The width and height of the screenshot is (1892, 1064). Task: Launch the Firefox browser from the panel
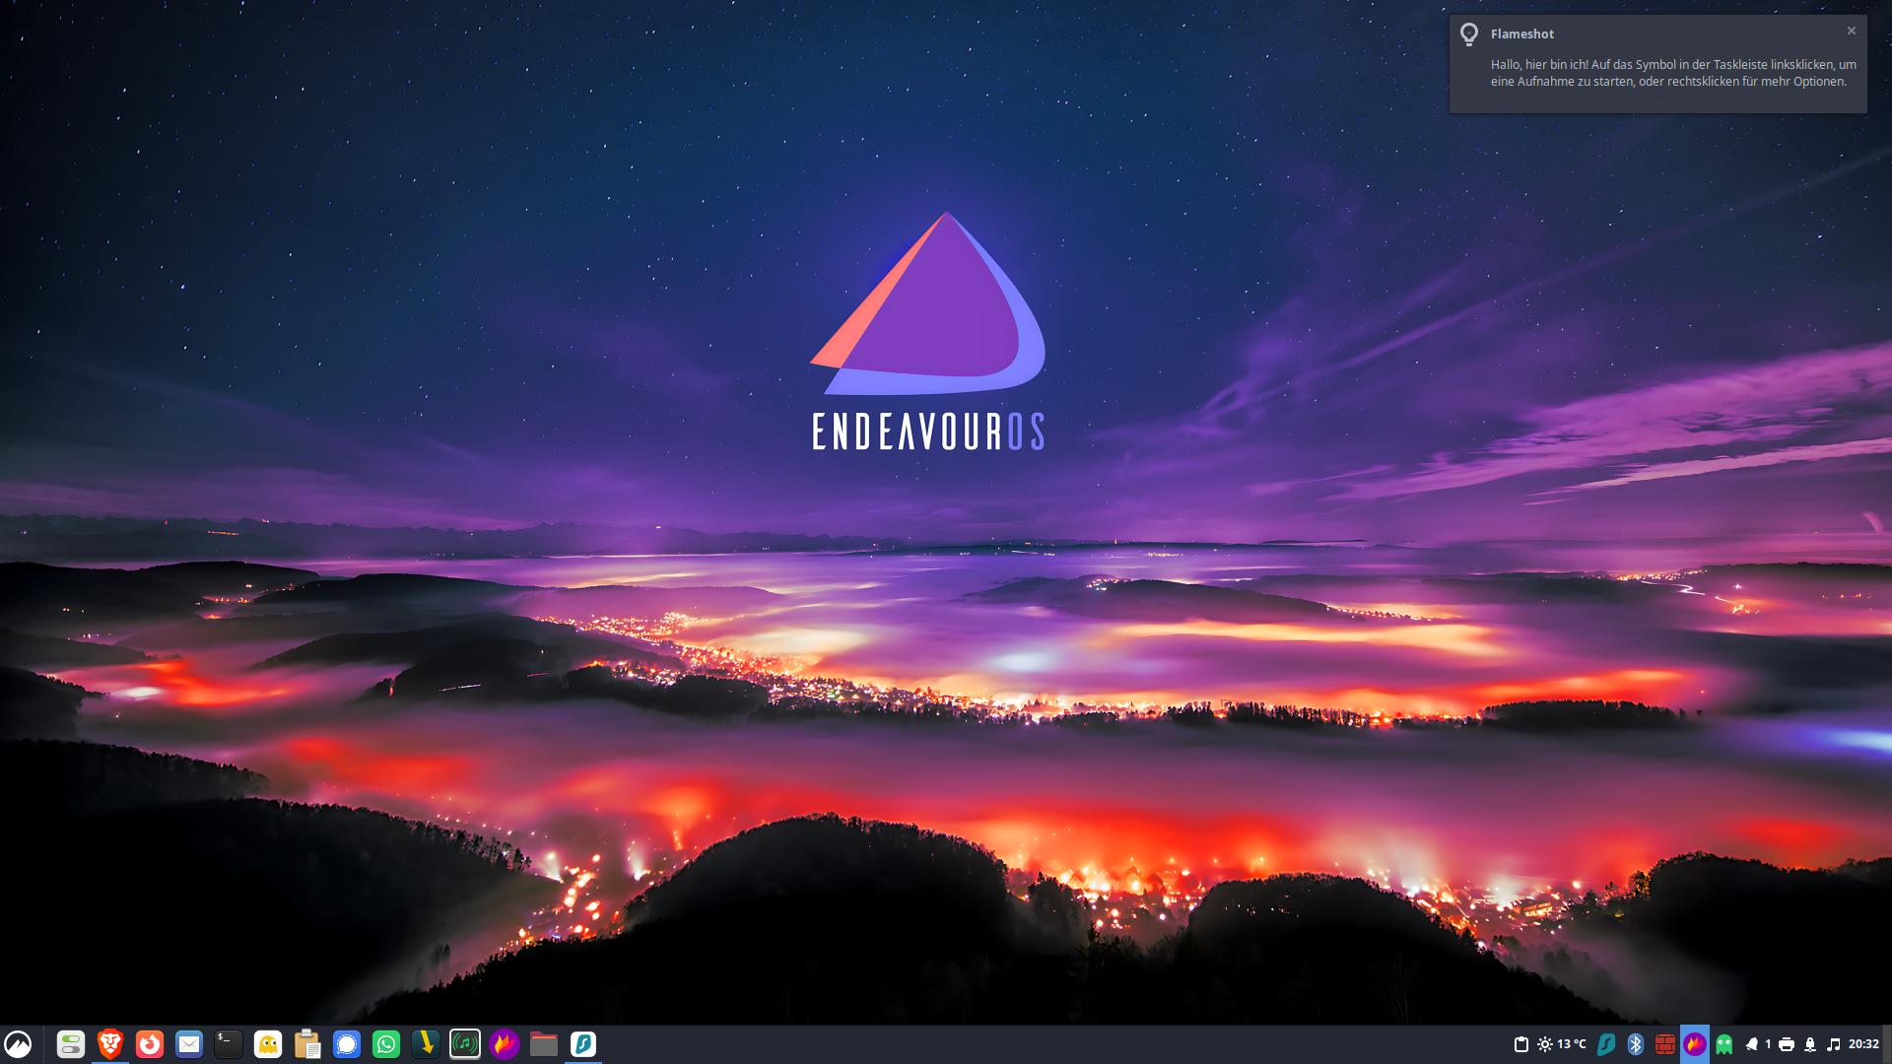click(150, 1044)
